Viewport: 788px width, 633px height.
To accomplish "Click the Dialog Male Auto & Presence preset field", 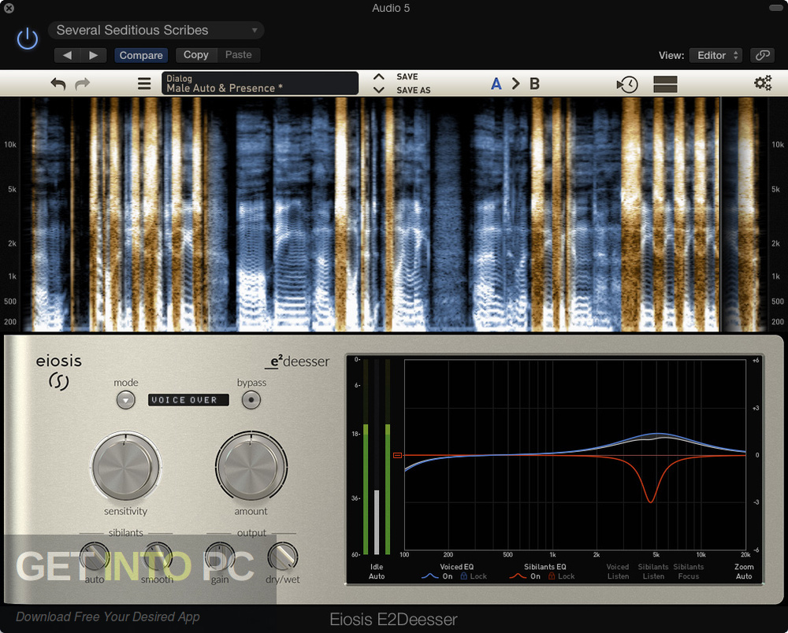I will [260, 83].
